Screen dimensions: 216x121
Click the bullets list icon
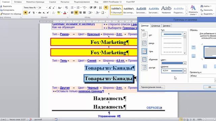[x=72, y=8]
